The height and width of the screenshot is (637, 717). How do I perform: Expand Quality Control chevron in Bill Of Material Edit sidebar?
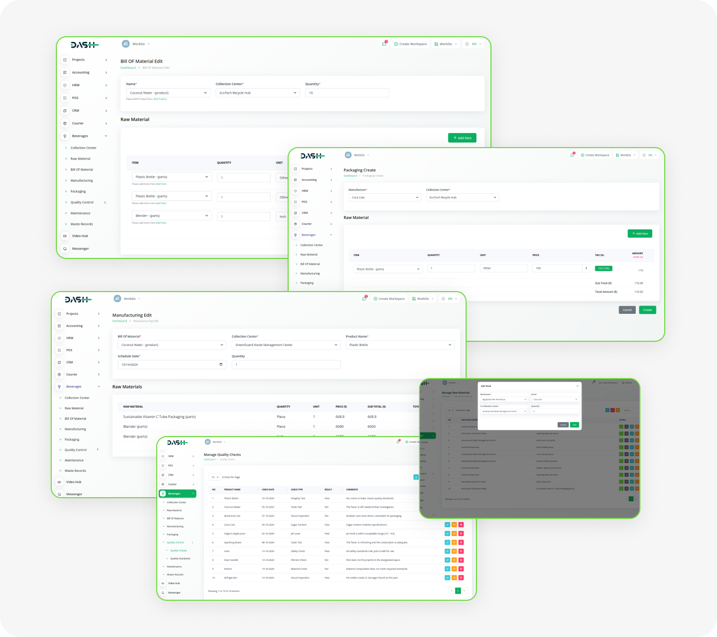[105, 202]
